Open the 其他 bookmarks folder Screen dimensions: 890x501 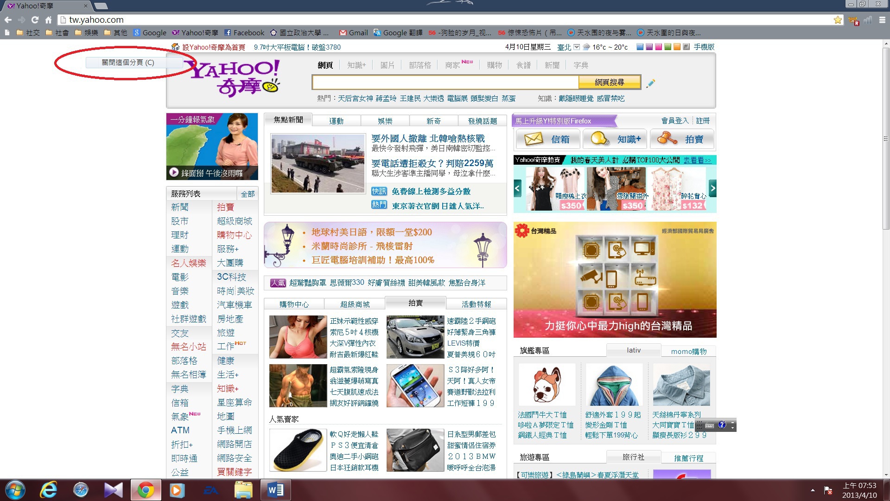click(115, 32)
